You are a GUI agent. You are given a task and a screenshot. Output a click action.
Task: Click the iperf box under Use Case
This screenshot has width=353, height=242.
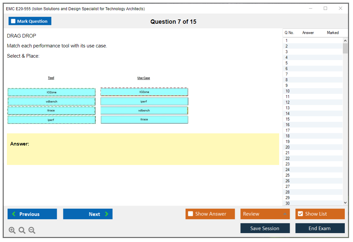click(144, 101)
